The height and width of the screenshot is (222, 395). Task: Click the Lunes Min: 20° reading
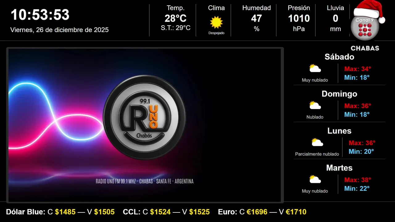pyautogui.click(x=361, y=151)
